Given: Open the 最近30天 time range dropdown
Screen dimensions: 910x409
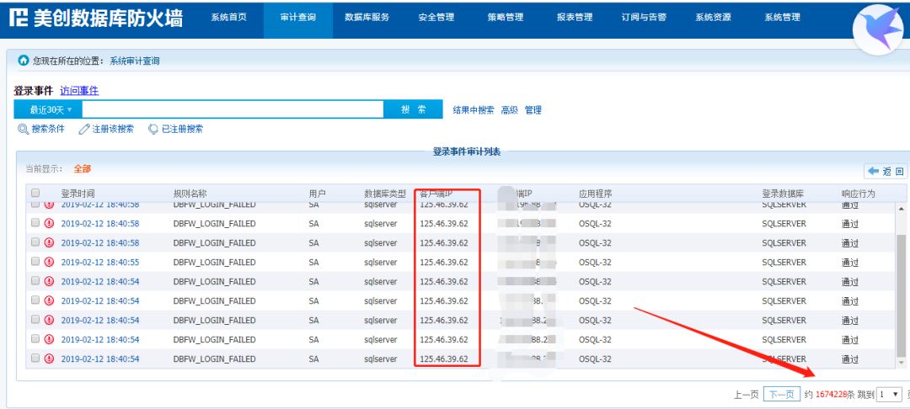Looking at the screenshot, I should pyautogui.click(x=48, y=109).
